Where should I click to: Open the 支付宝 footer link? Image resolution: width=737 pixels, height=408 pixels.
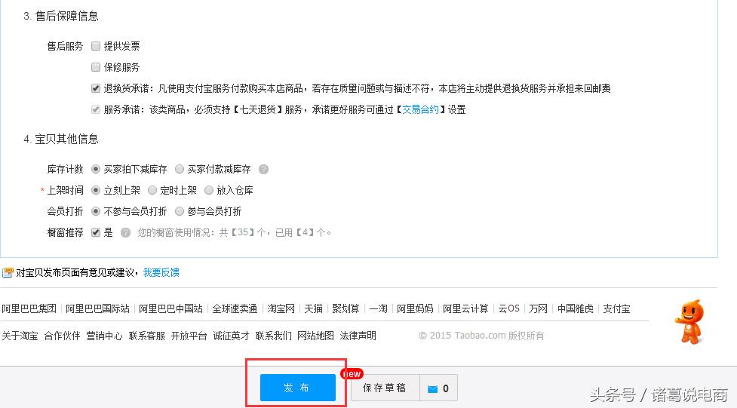[x=616, y=308]
